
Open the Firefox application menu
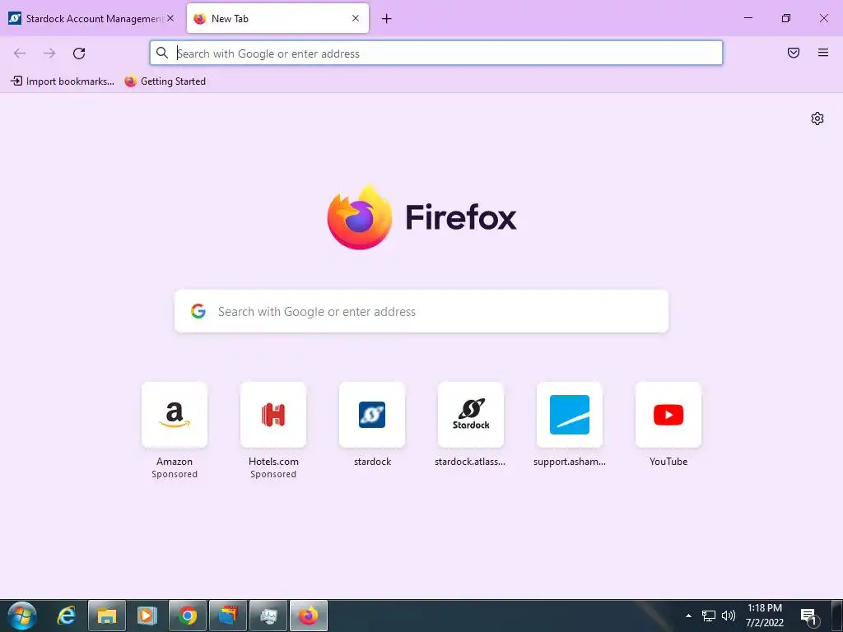[823, 53]
